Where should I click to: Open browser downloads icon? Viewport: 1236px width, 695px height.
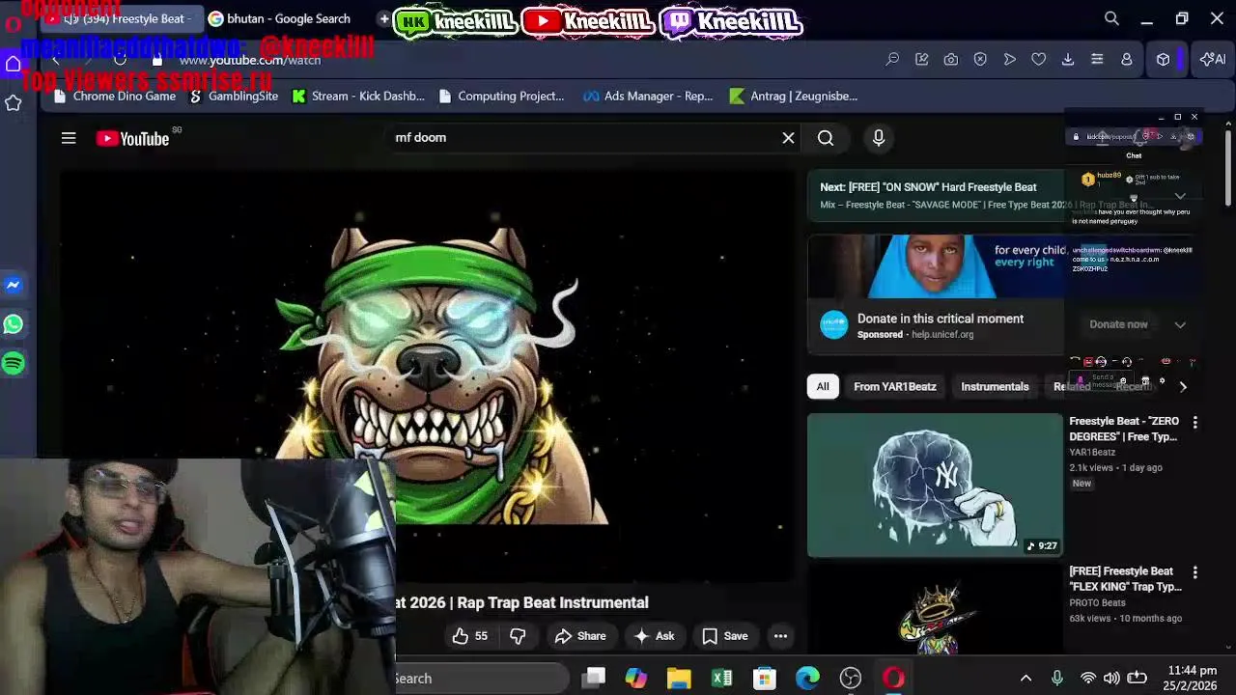(1068, 60)
